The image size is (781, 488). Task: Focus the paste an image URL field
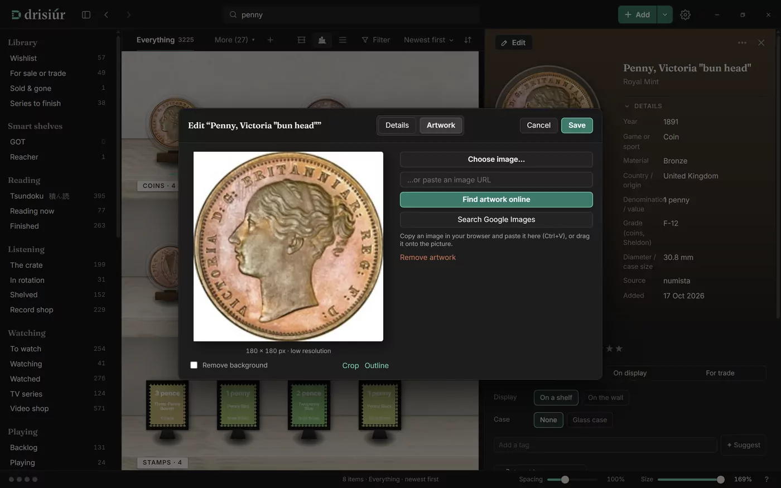click(x=496, y=180)
